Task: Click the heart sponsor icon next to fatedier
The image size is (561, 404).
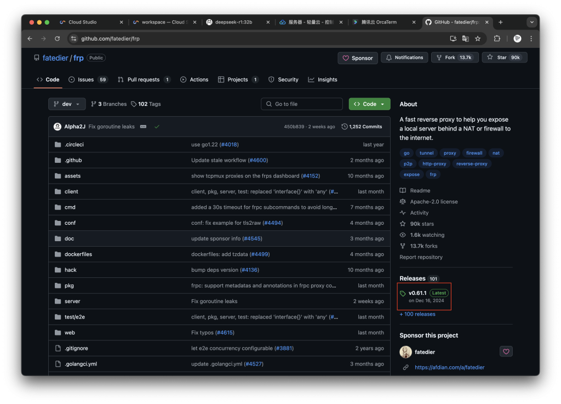Action: [x=506, y=352]
